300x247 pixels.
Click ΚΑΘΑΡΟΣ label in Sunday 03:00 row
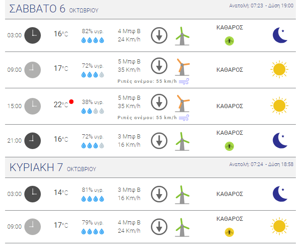tap(230, 194)
